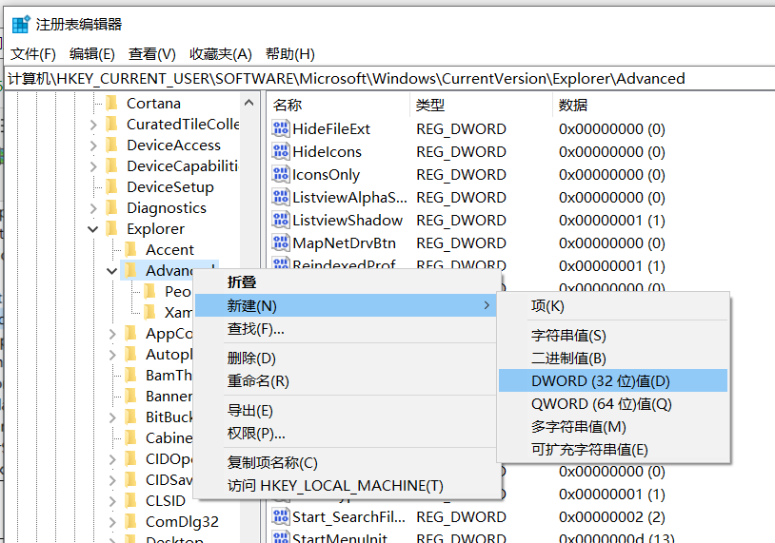Expand the Diagnostics tree node
Screen dimensions: 775x543
[93, 208]
